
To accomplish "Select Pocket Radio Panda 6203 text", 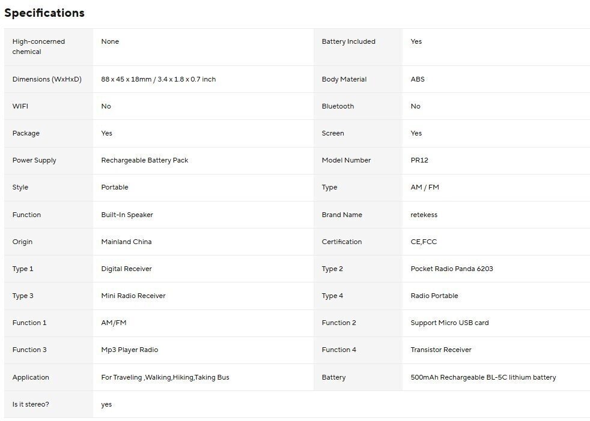I will click(x=451, y=269).
